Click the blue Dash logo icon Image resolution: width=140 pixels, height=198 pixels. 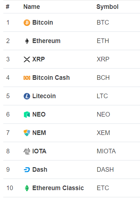pyautogui.click(x=27, y=169)
